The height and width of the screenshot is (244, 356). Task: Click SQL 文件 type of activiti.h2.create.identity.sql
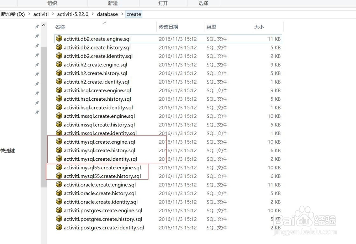[216, 82]
